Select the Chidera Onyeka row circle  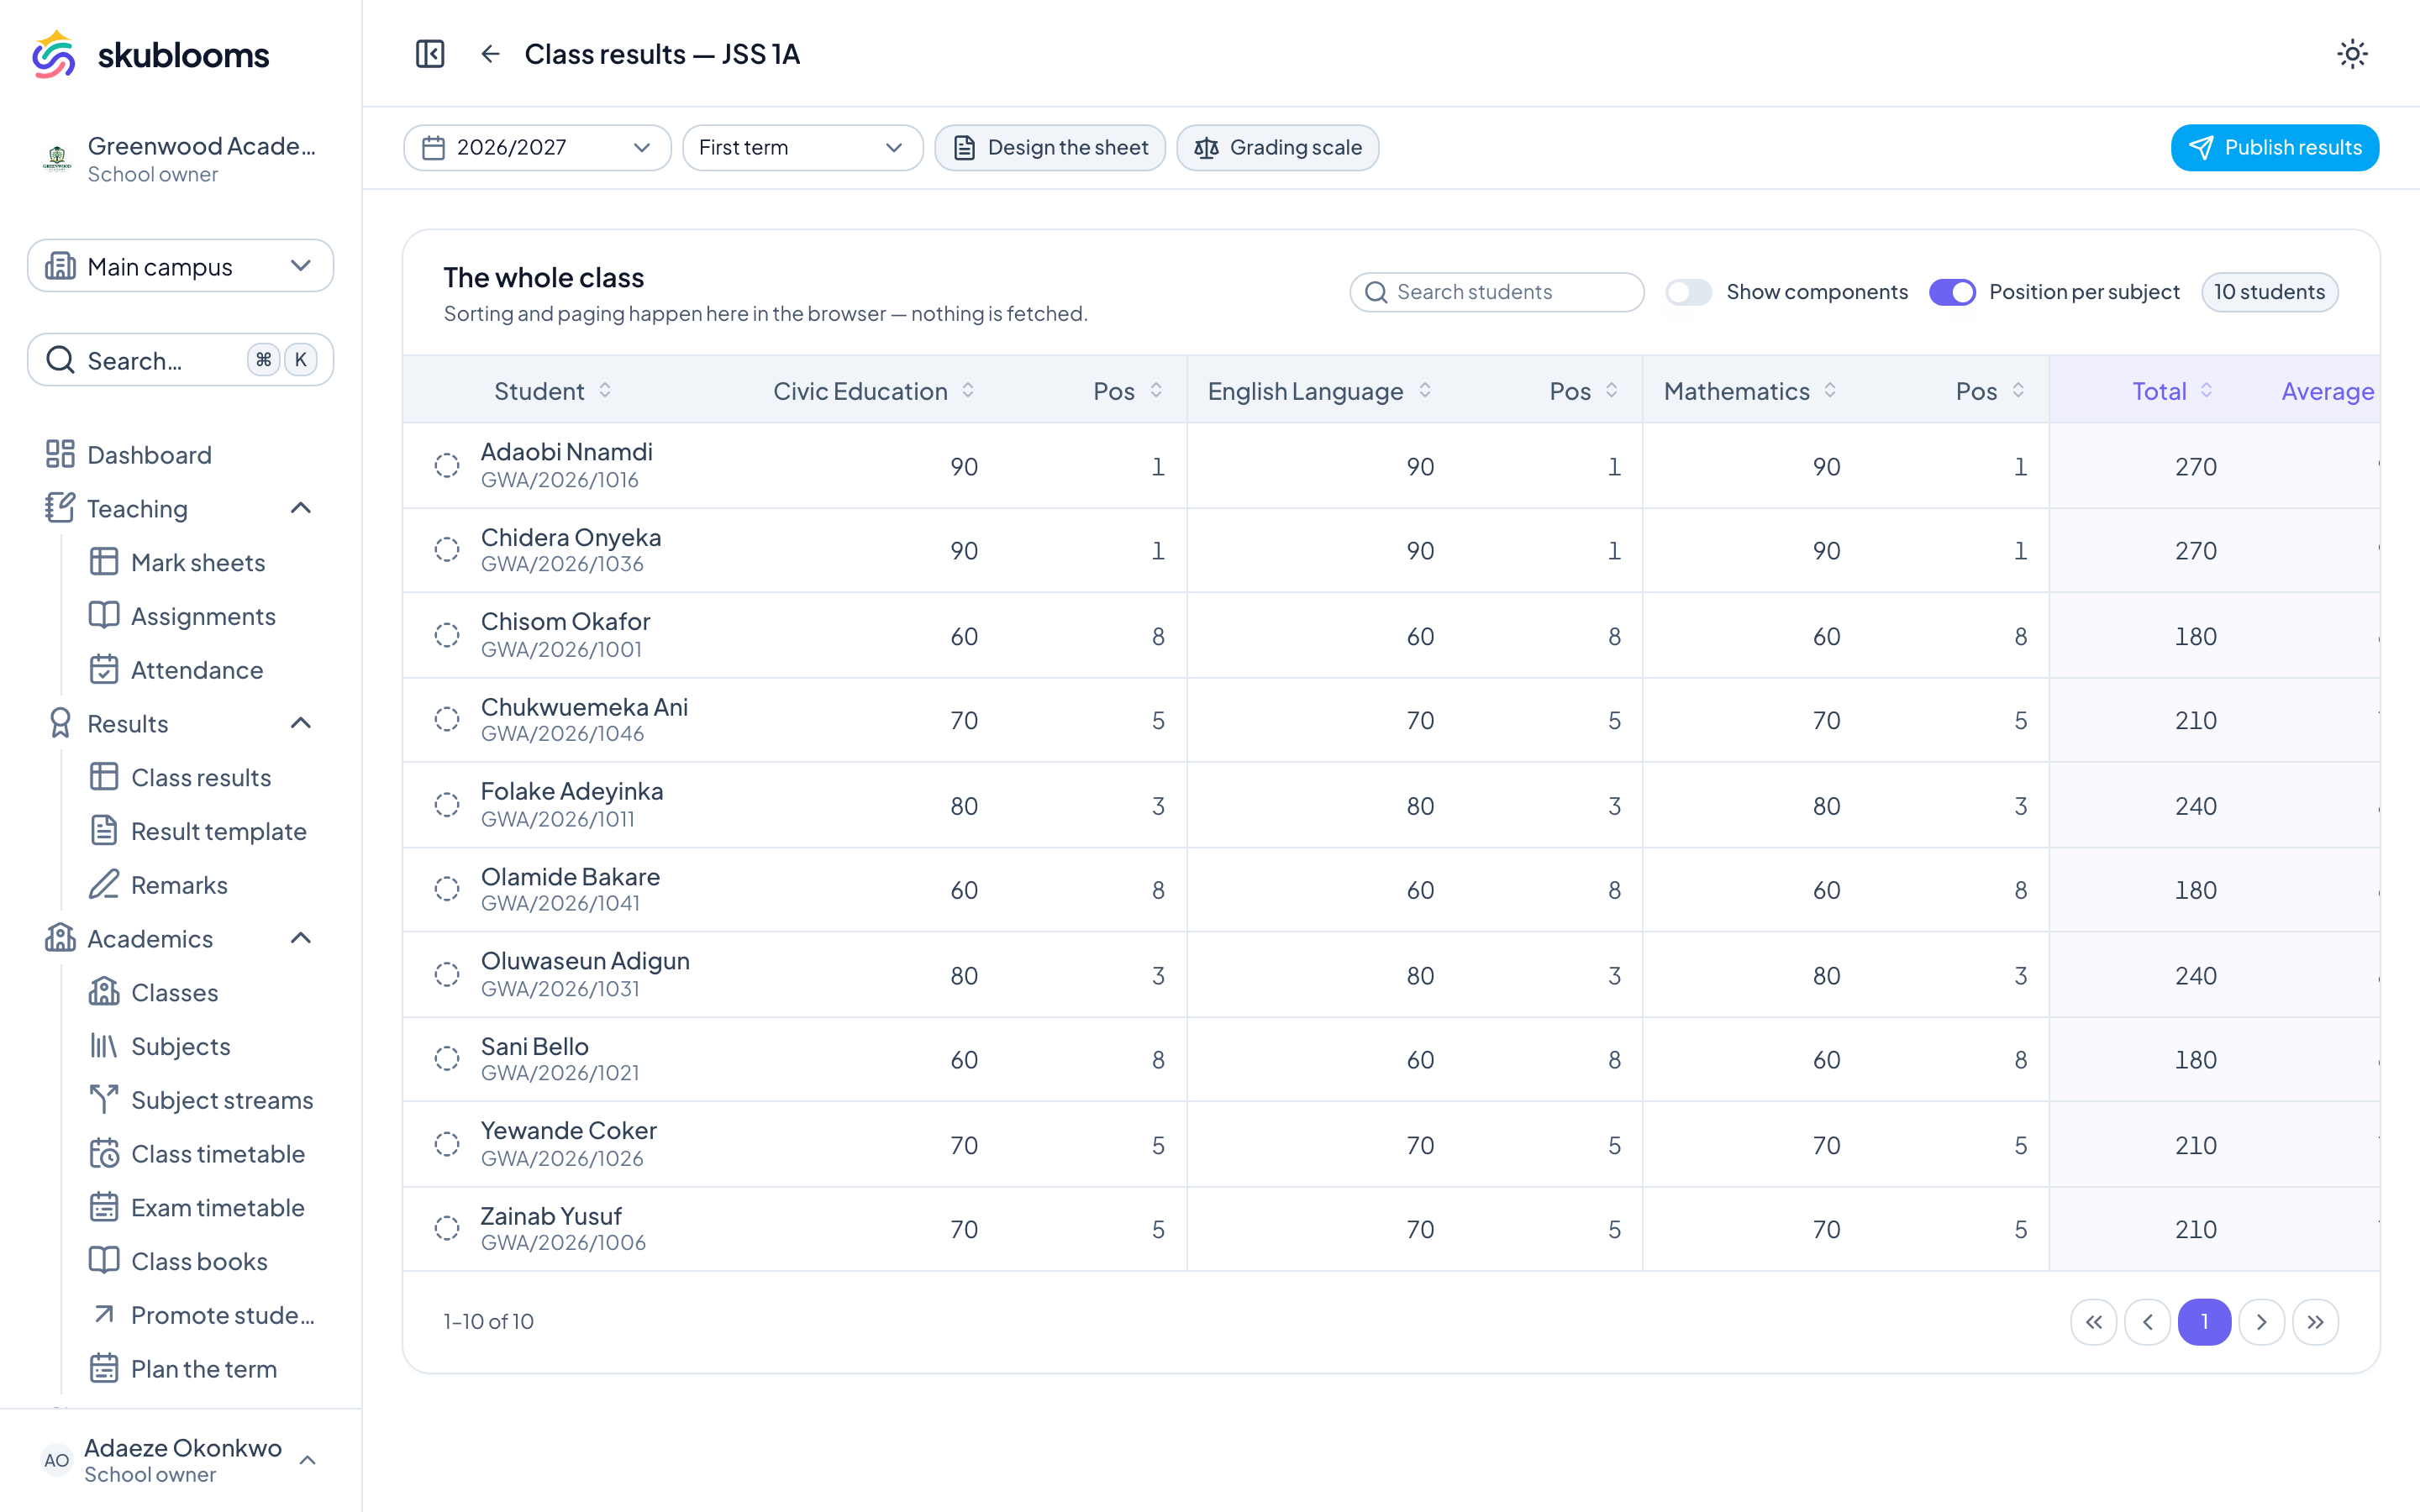click(x=447, y=550)
